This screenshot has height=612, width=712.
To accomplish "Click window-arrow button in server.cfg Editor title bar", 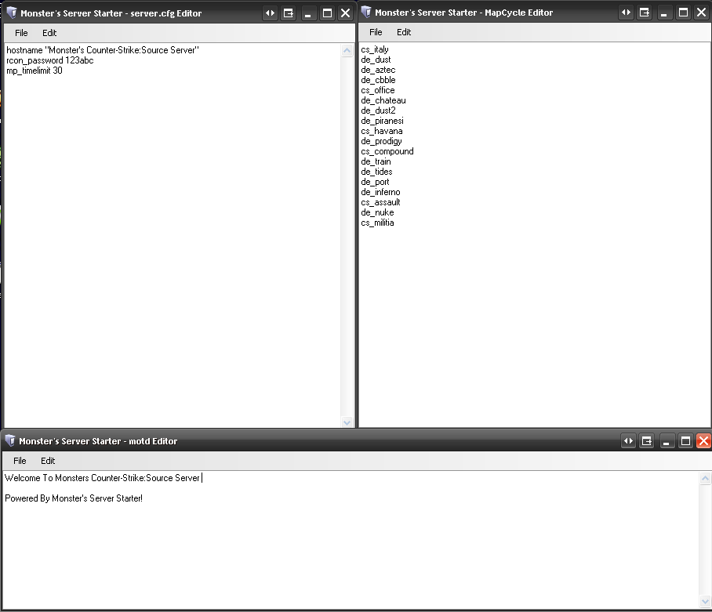I will (x=289, y=13).
